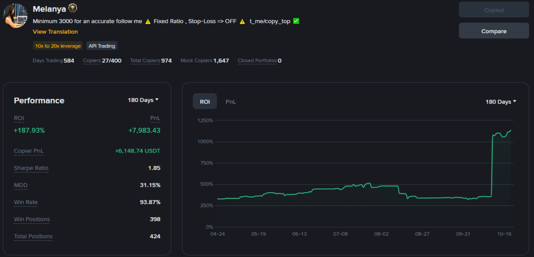The image size is (534, 257).
Task: Click the gold badge icon beside Melanya
Action: (73, 8)
